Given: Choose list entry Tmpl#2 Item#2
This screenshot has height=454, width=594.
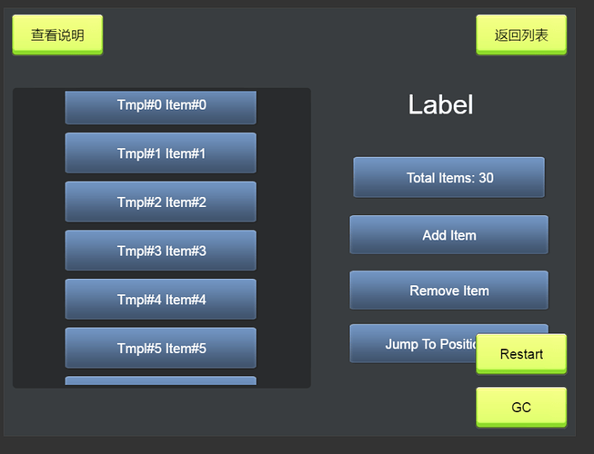Looking at the screenshot, I should pos(160,202).
